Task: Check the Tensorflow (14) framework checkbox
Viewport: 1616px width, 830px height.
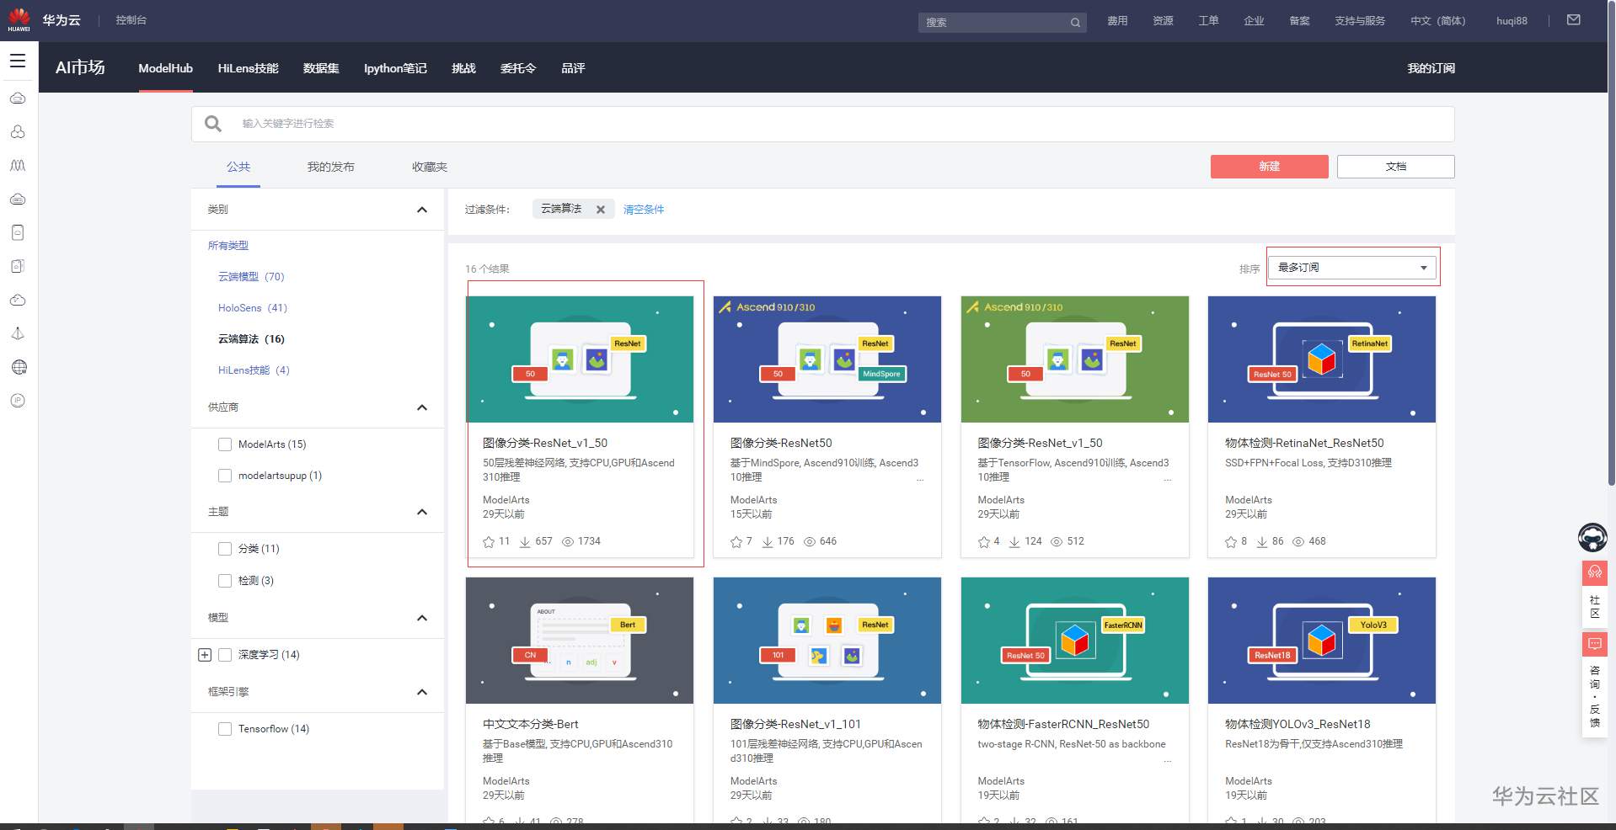Action: (225, 729)
